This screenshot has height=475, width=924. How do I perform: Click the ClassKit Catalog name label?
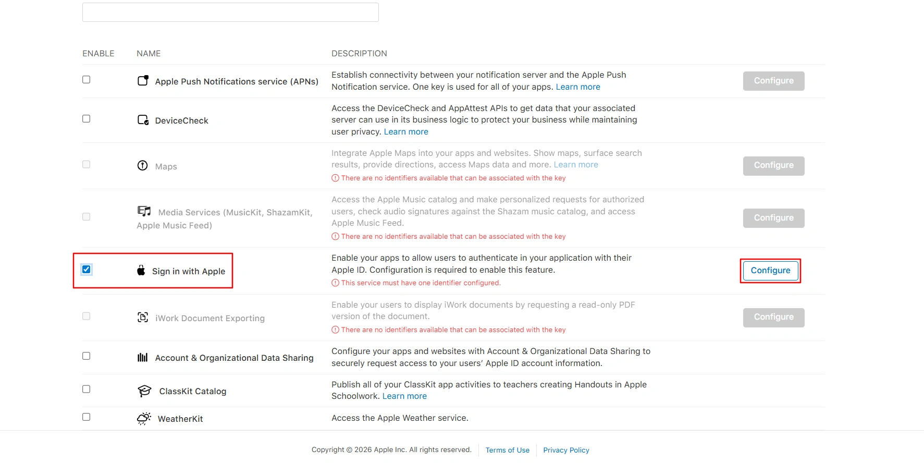[x=193, y=392]
